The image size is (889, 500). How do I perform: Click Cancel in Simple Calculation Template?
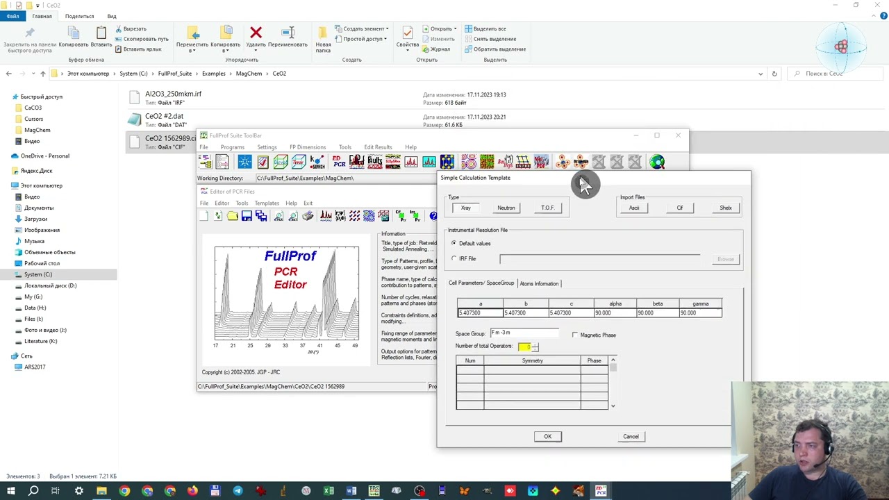631,436
